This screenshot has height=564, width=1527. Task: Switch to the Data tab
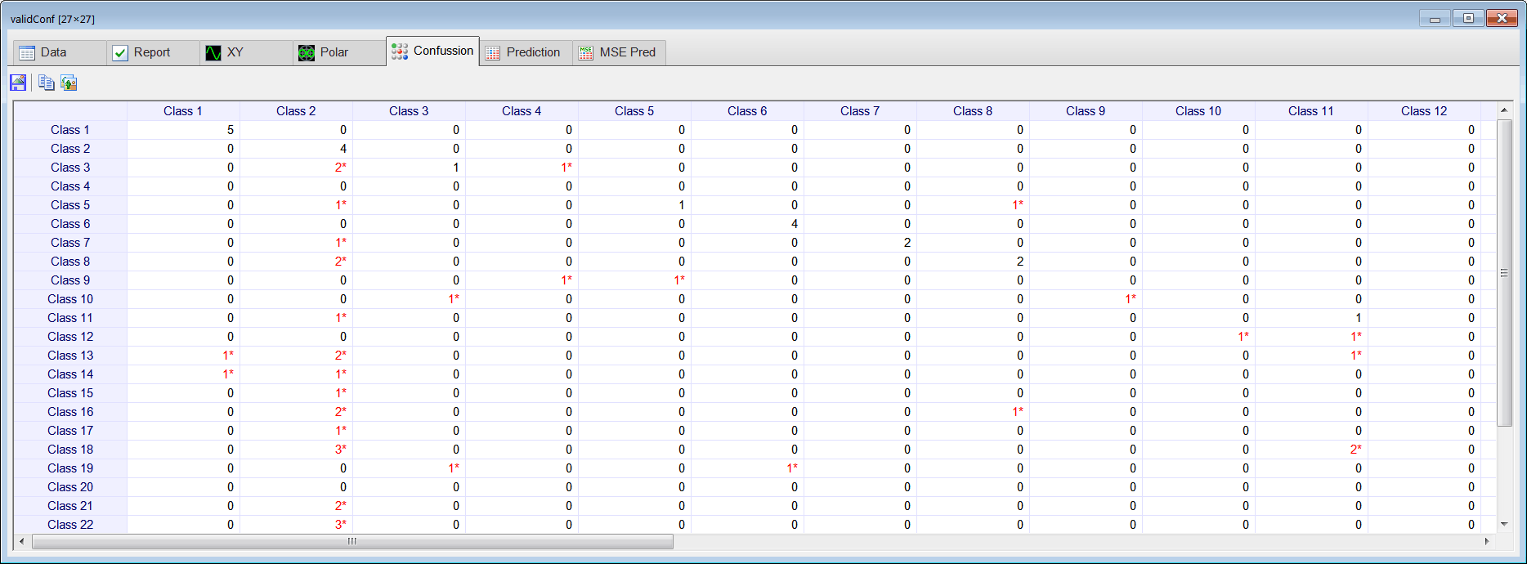click(60, 52)
